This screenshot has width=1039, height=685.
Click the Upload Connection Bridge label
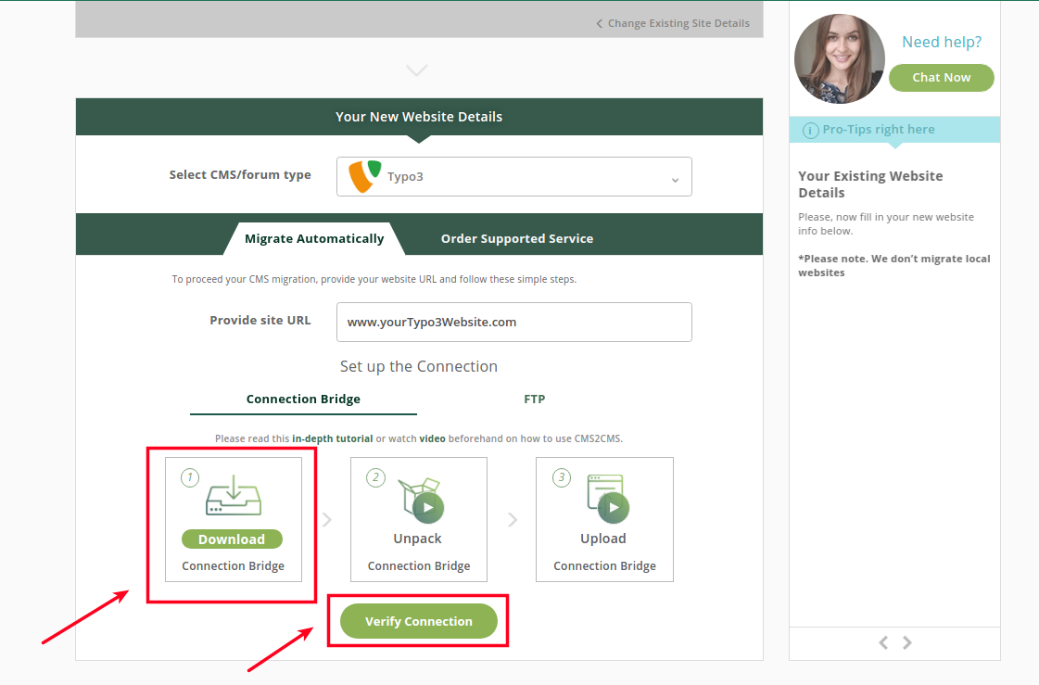(604, 552)
